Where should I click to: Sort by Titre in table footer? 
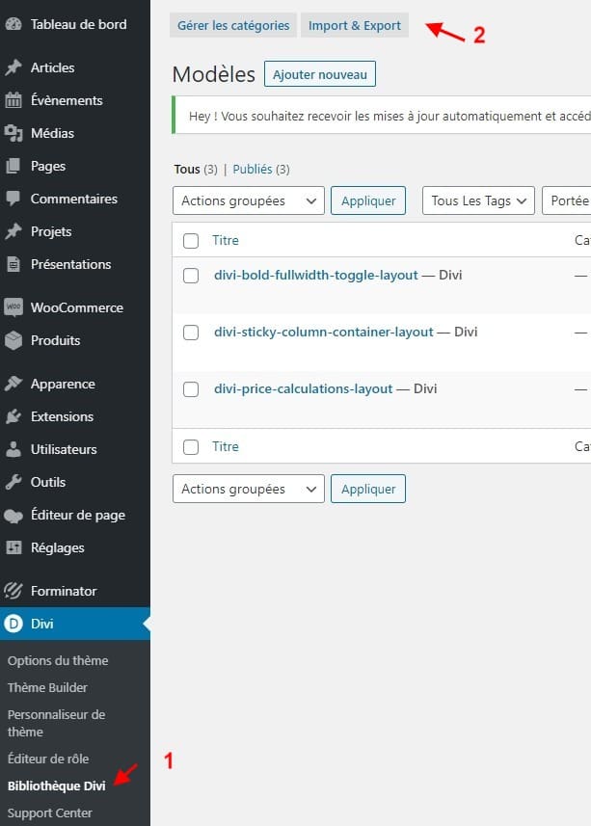click(x=226, y=446)
